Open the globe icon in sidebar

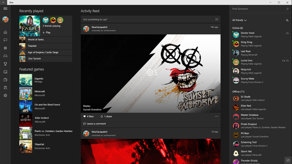click(x=5, y=48)
